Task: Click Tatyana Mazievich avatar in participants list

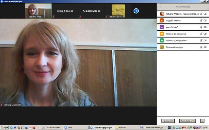Action: 162,14
